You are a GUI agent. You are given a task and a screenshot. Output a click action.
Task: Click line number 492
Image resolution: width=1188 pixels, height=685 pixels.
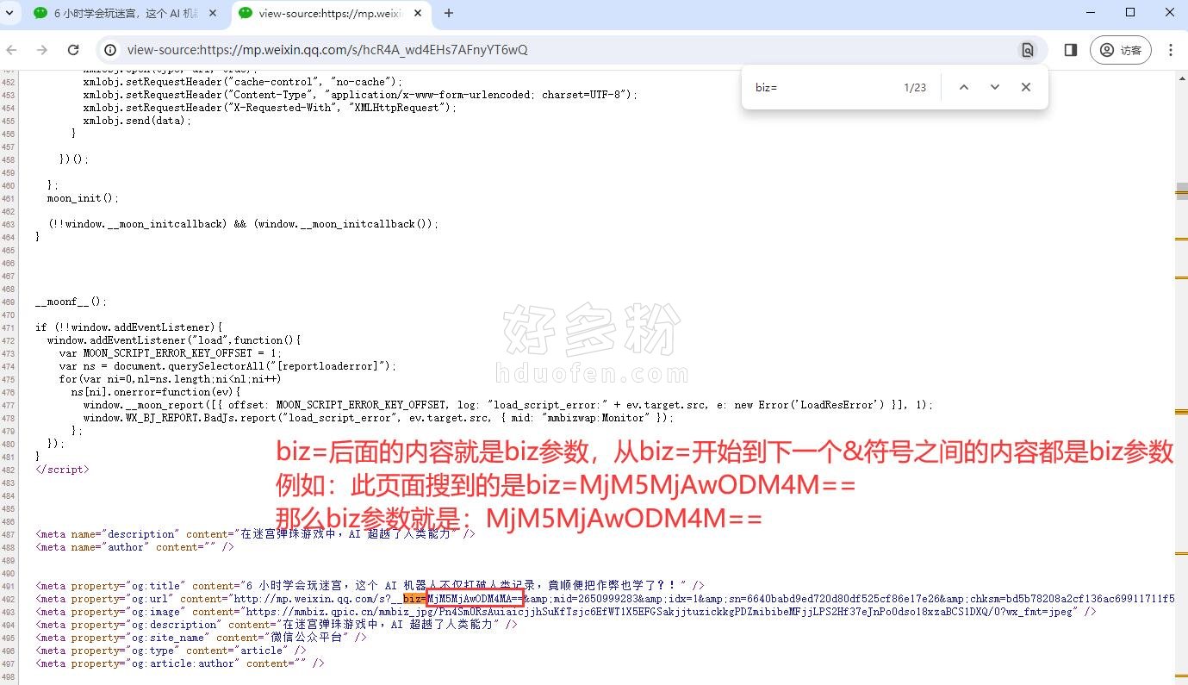coord(9,599)
